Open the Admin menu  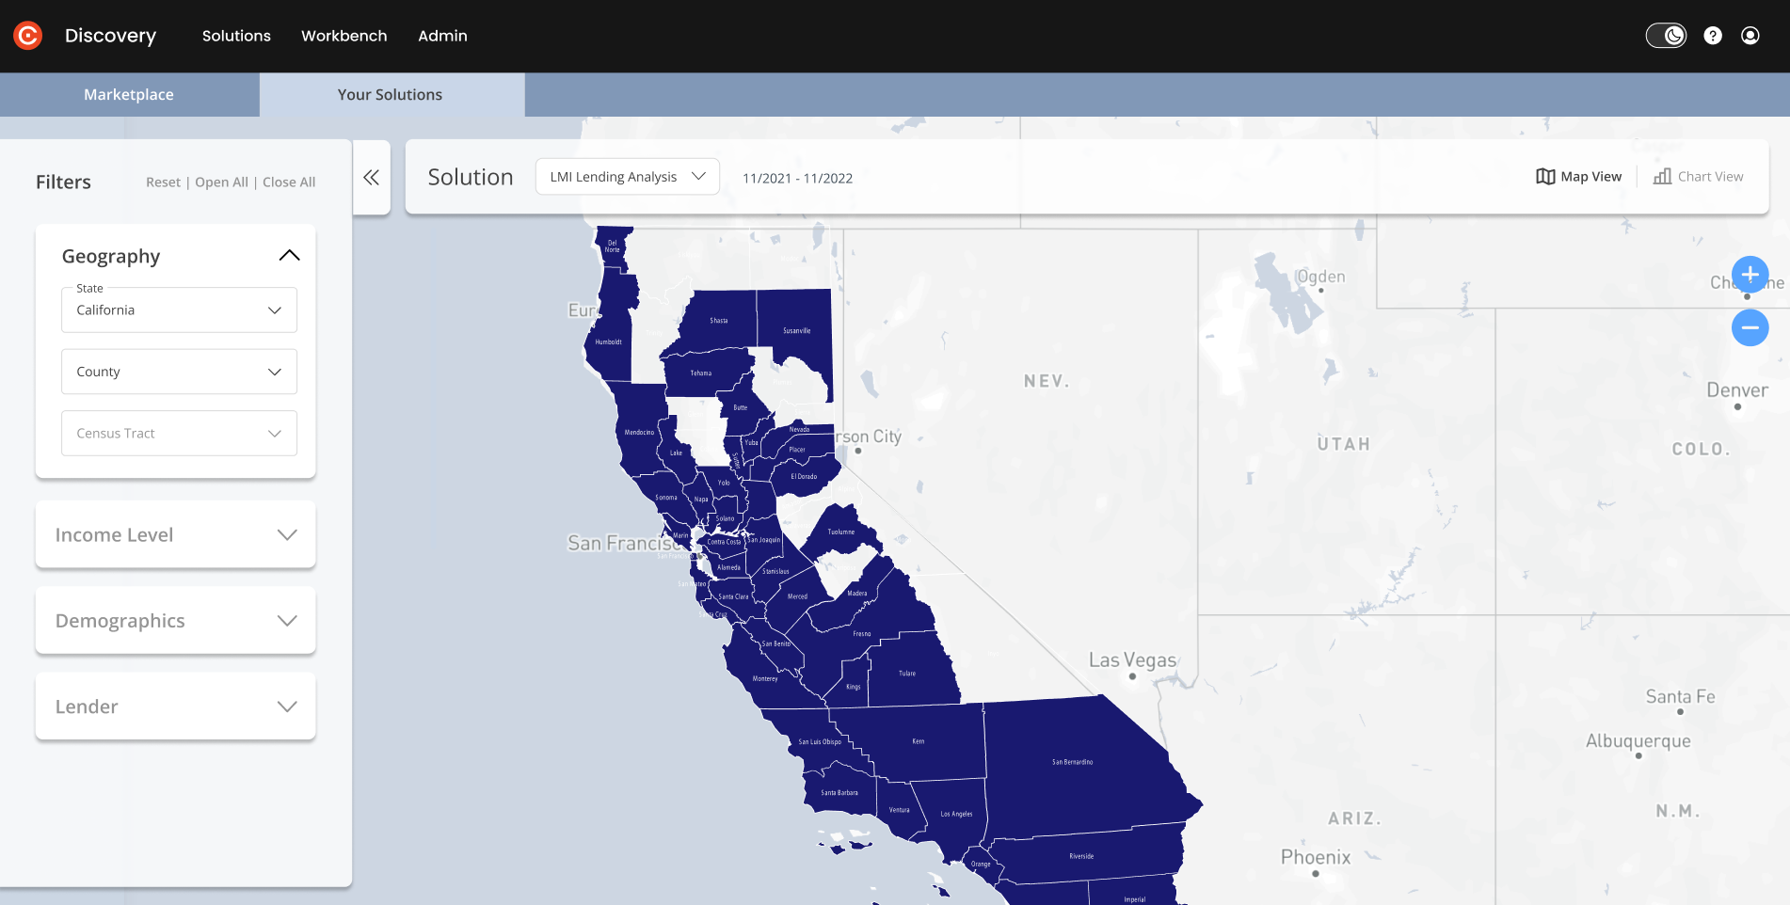click(x=442, y=36)
